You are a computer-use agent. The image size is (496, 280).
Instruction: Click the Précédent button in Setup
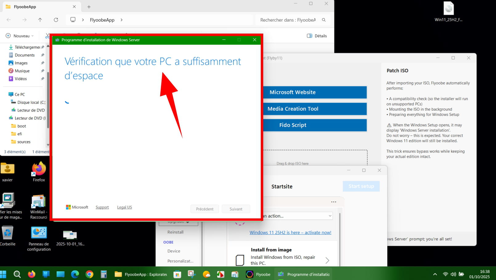pos(205,209)
